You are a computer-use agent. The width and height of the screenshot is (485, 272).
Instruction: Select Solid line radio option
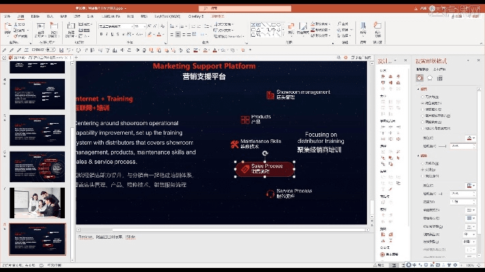(422, 169)
